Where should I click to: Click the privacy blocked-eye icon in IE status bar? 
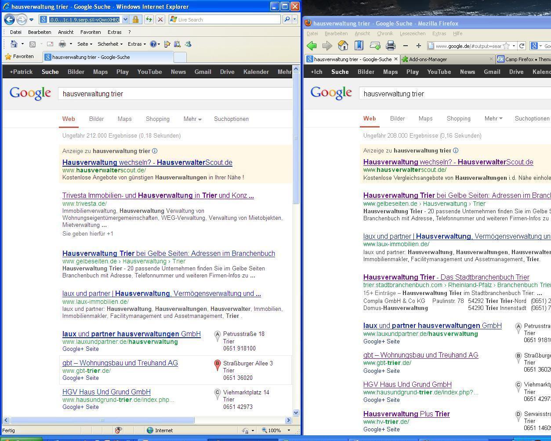118,430
